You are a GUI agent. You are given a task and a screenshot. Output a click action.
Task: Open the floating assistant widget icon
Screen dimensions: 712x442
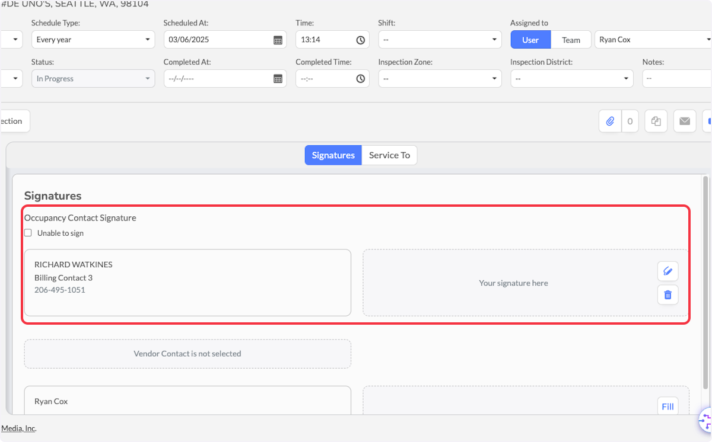pyautogui.click(x=706, y=421)
